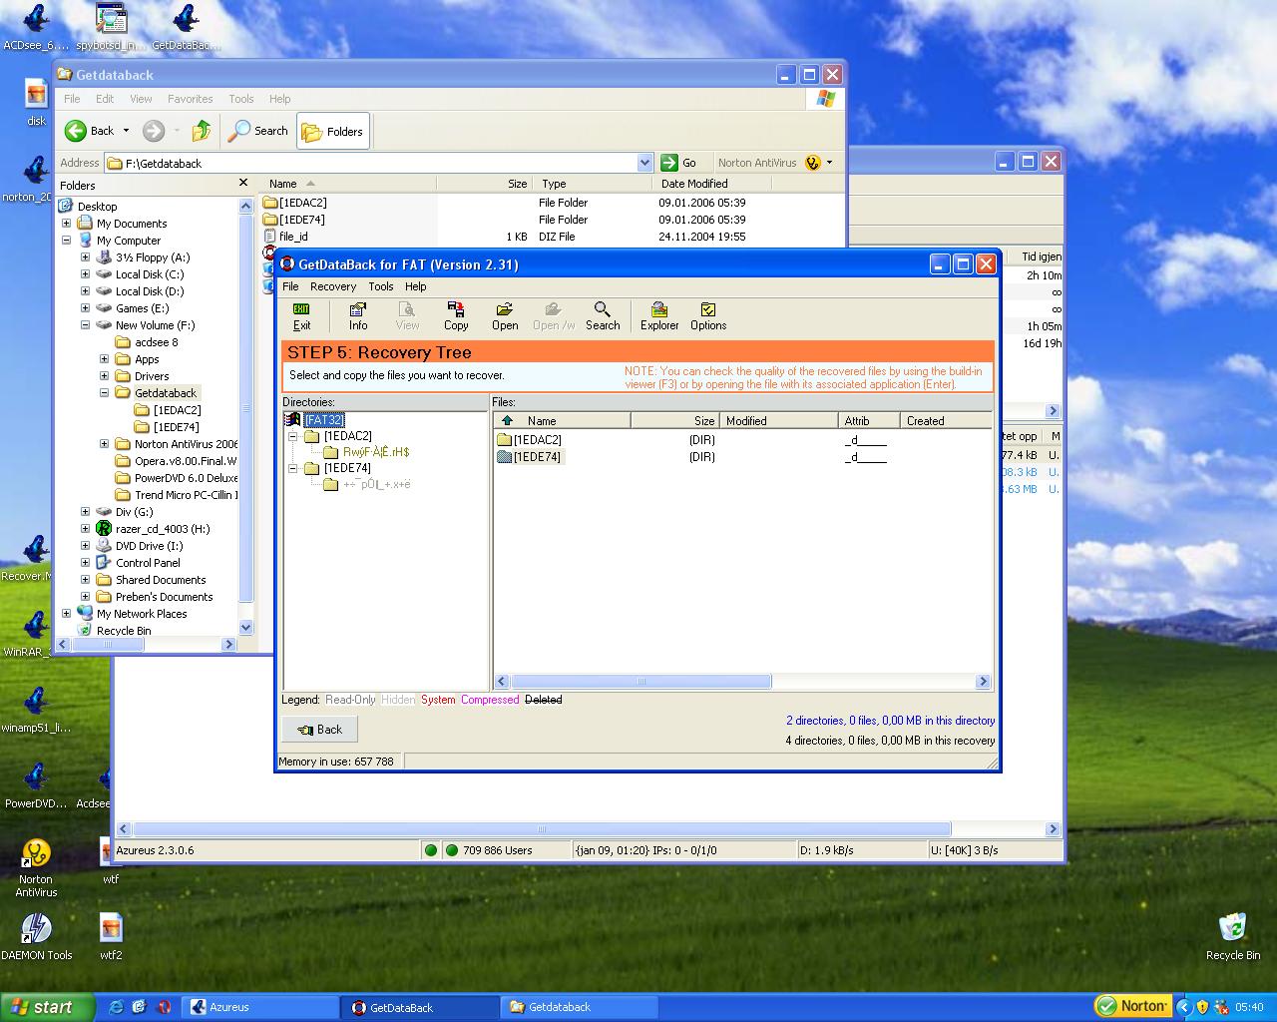Open Favorites menu in Explorer

coord(190,99)
